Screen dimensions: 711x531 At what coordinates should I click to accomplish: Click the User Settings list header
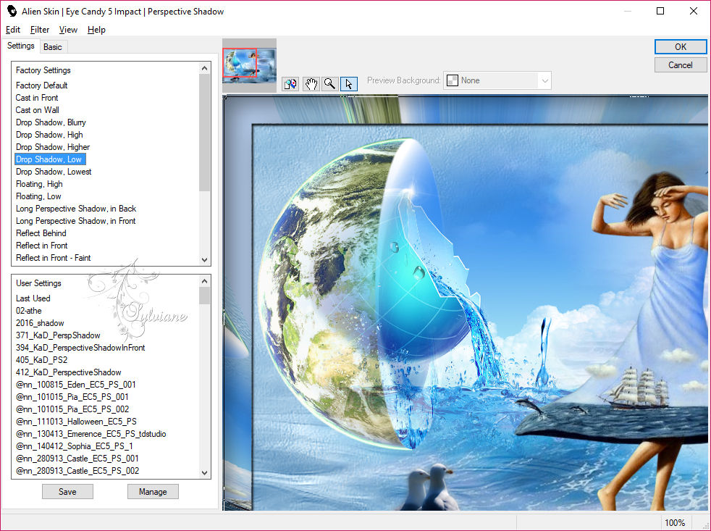pyautogui.click(x=38, y=283)
